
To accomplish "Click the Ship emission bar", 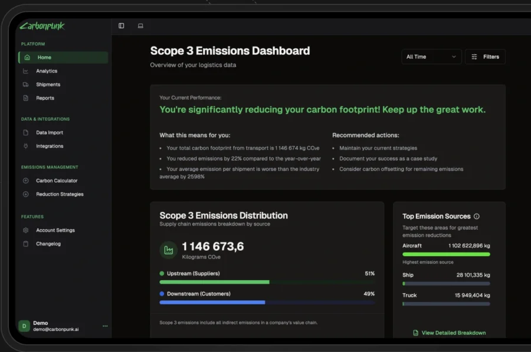I will click(446, 284).
